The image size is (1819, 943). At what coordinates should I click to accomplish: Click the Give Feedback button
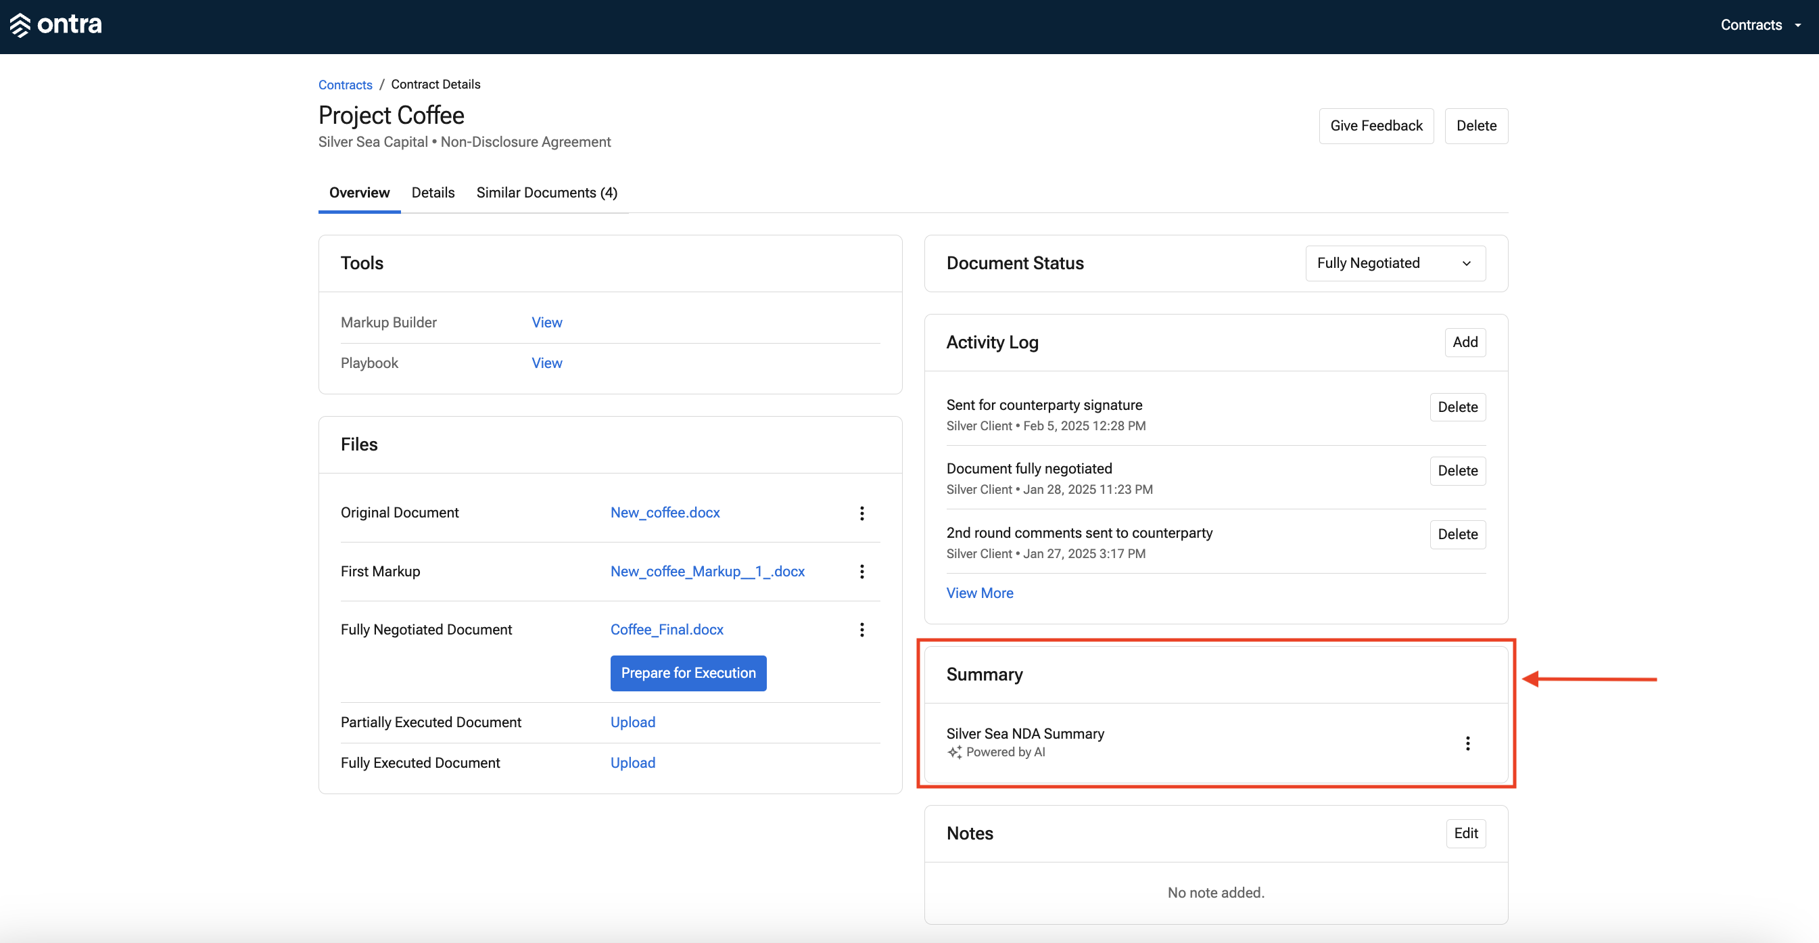1375,126
